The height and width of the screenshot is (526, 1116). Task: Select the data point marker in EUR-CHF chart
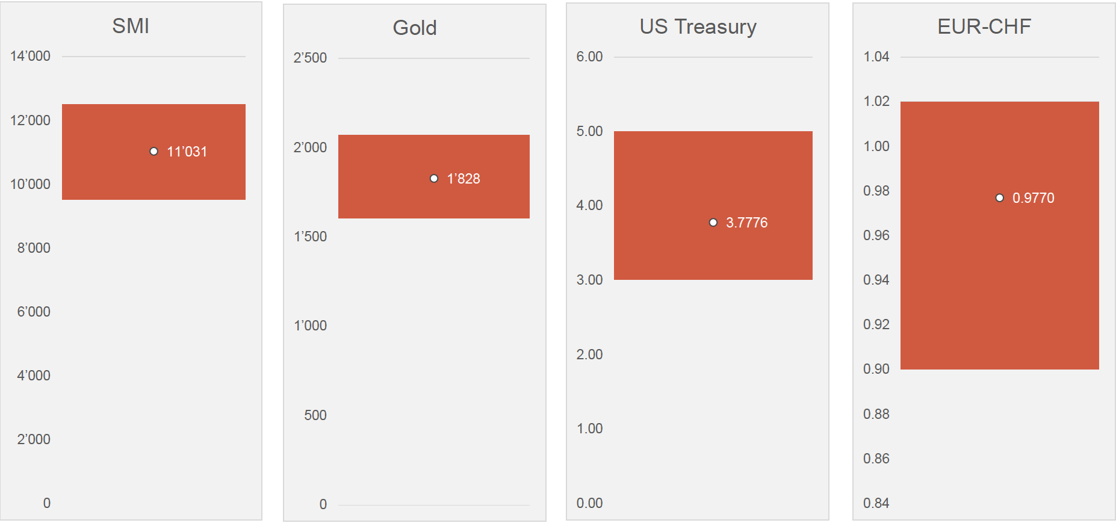click(x=1000, y=198)
